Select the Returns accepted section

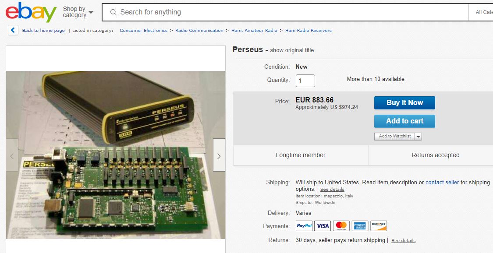pyautogui.click(x=435, y=155)
